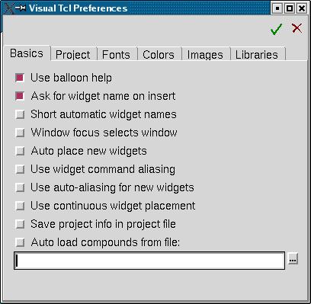Check Use widget command aliasing
311x304 pixels.
[20, 169]
